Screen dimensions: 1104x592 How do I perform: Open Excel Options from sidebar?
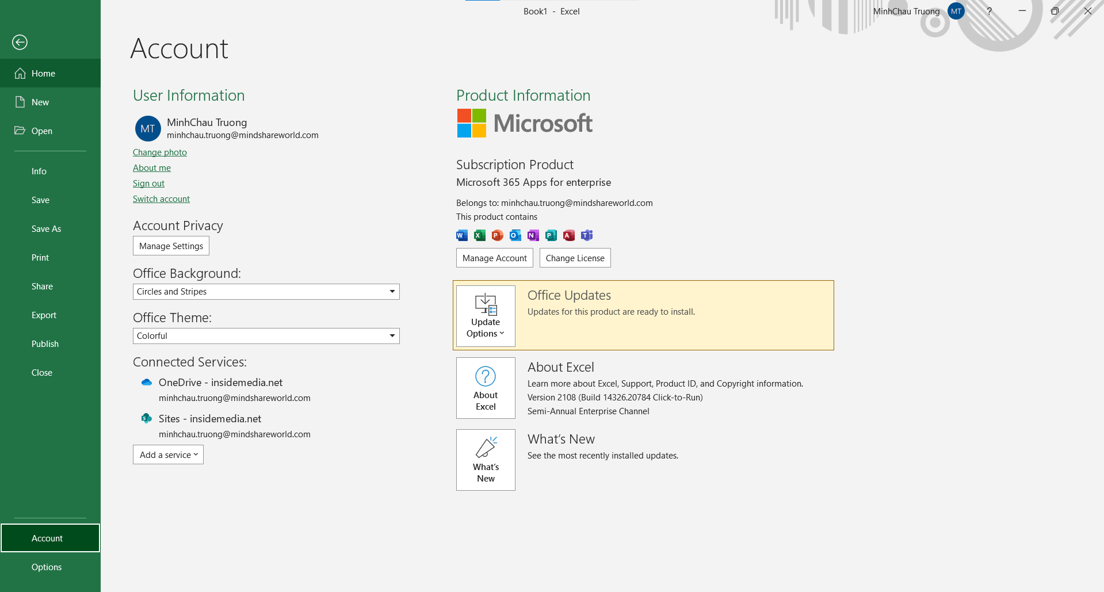[50, 567]
